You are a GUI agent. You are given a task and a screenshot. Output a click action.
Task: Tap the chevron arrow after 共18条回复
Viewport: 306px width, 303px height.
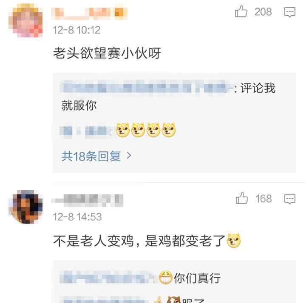click(x=129, y=156)
